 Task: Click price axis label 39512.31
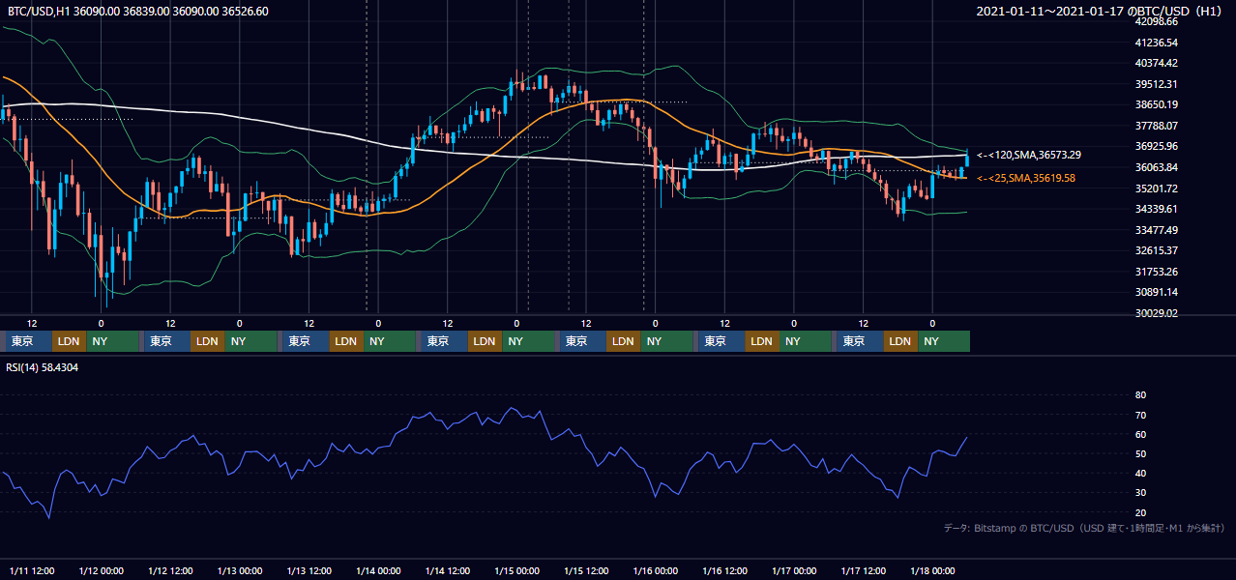[x=1156, y=84]
